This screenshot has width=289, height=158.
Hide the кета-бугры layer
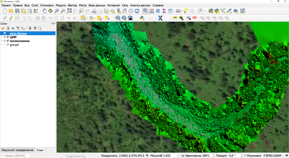(x=5, y=33)
